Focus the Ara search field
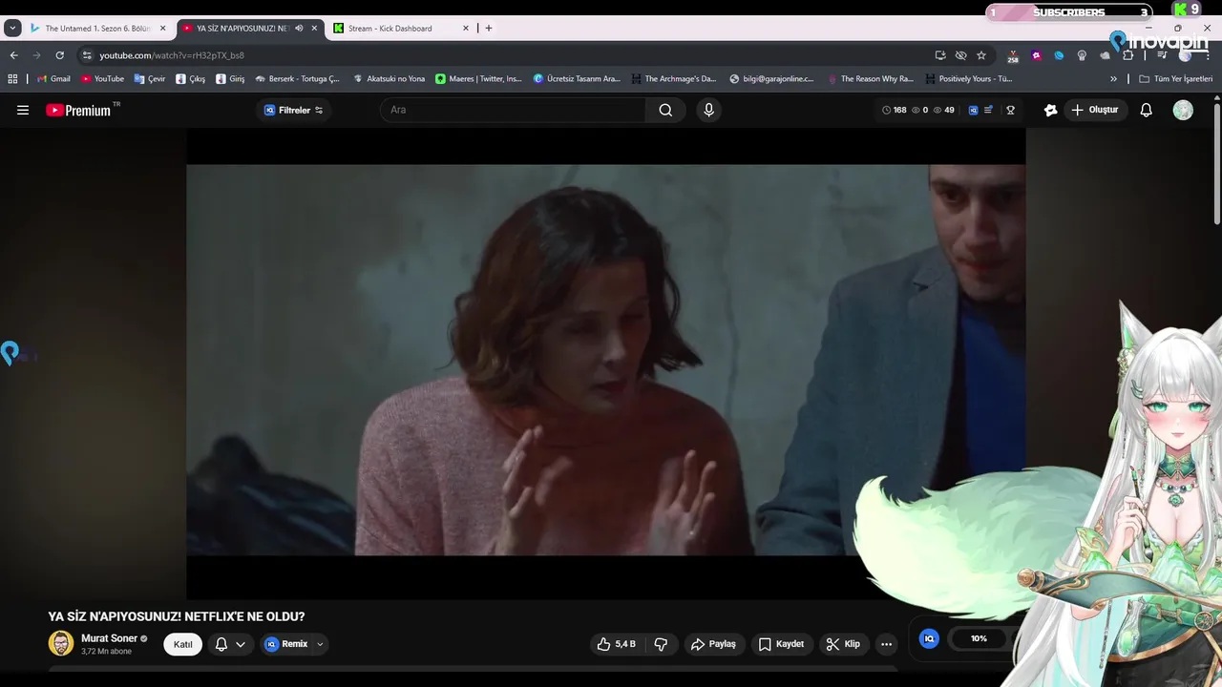The width and height of the screenshot is (1222, 687). [514, 110]
